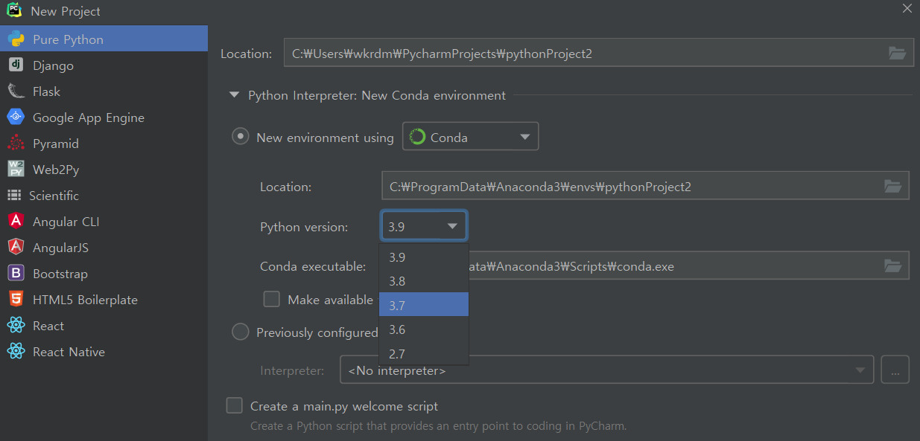This screenshot has height=441, width=920.
Task: Close the New Project dialog
Action: tap(907, 9)
